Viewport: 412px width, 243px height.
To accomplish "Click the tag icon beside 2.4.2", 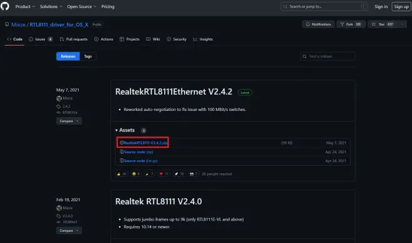I will [58, 106].
